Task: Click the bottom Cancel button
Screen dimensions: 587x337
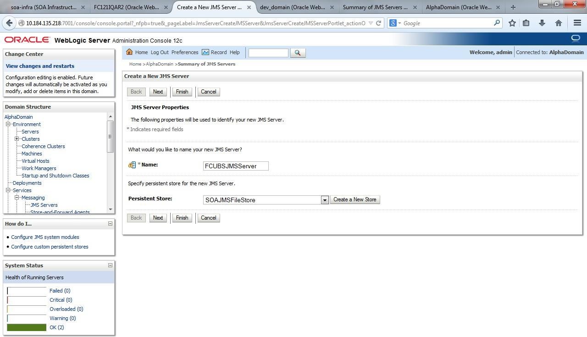Action: (x=208, y=218)
